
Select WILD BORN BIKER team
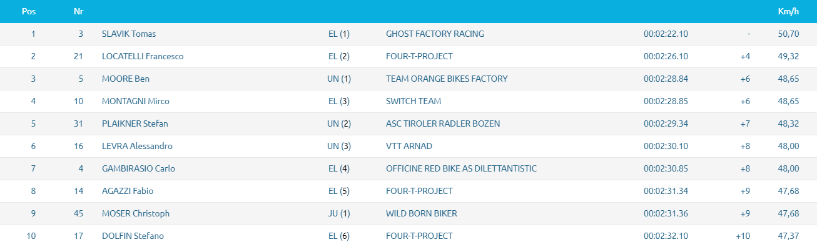point(422,213)
